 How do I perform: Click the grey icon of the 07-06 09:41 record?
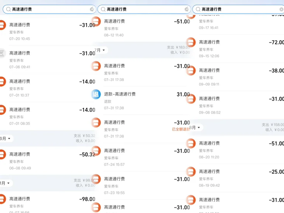2,53
